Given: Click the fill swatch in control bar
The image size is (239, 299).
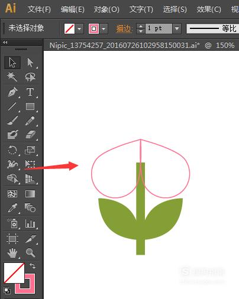Looking at the screenshot, I should point(69,29).
